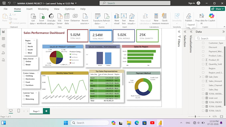This screenshot has height=127, width=226.
Task: Open the OneLake catalog
Action: click(51, 19)
